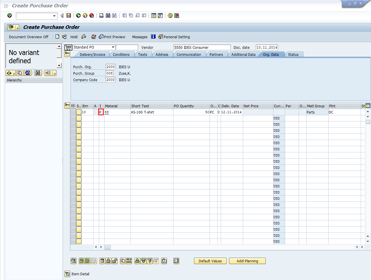This screenshot has width=371, height=280.
Task: Click the Print Preview button
Action: coord(112,37)
